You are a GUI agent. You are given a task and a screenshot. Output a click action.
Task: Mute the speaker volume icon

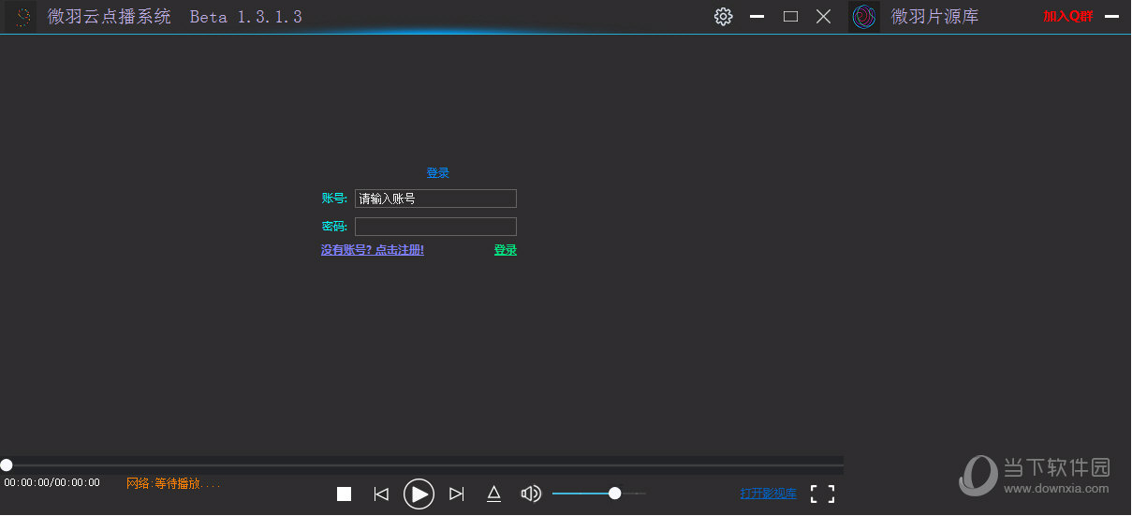(x=531, y=494)
